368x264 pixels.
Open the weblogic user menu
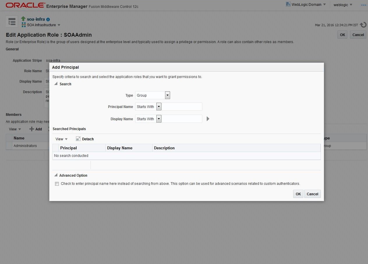[x=343, y=5]
